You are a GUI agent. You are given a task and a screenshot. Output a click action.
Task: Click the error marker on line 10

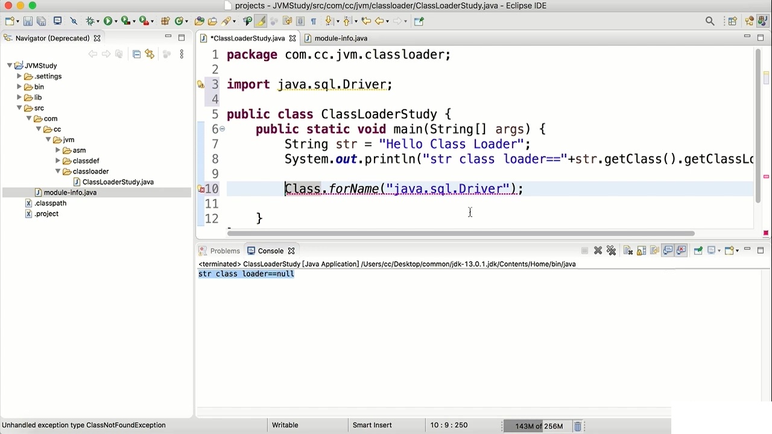pos(201,189)
